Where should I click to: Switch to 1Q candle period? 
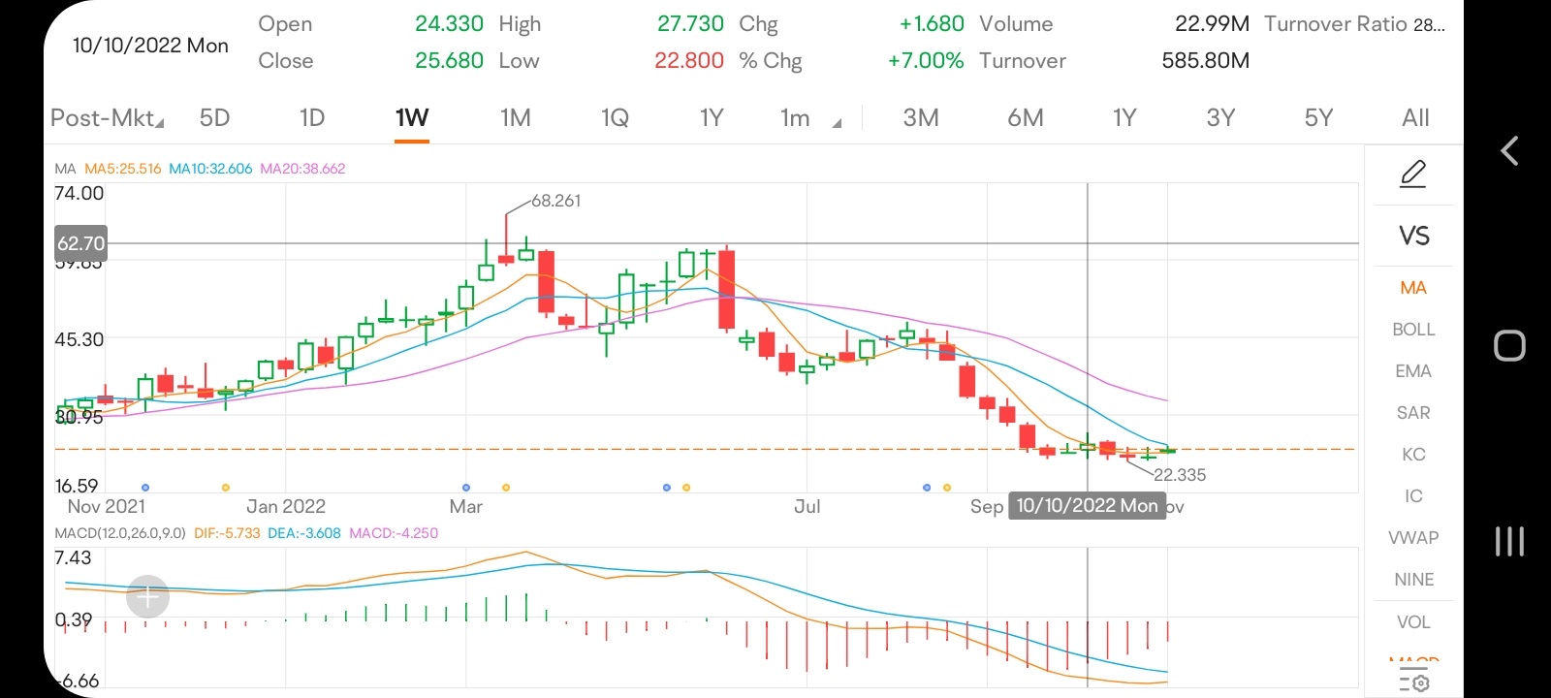tap(615, 118)
